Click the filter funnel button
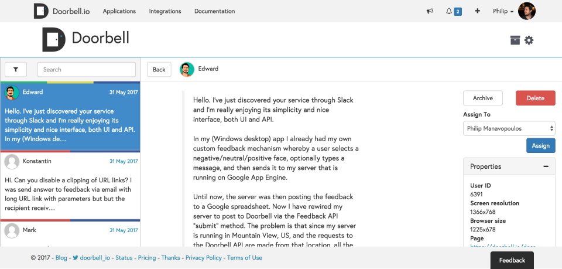Screen dimensions: 562x269 click(16, 70)
